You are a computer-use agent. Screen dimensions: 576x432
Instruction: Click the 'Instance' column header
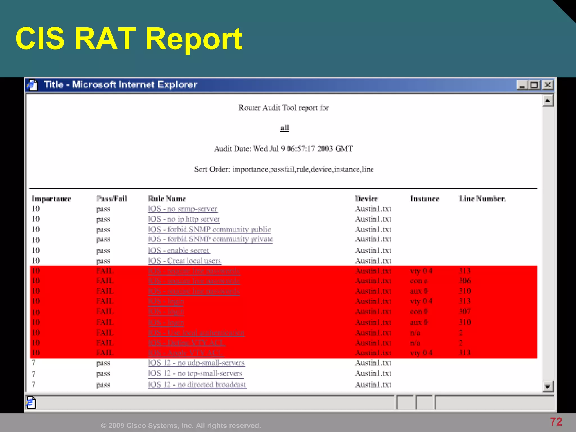click(425, 199)
